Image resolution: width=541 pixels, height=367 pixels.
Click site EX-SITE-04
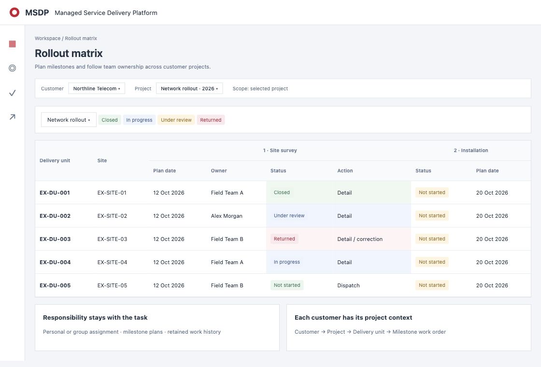click(112, 262)
